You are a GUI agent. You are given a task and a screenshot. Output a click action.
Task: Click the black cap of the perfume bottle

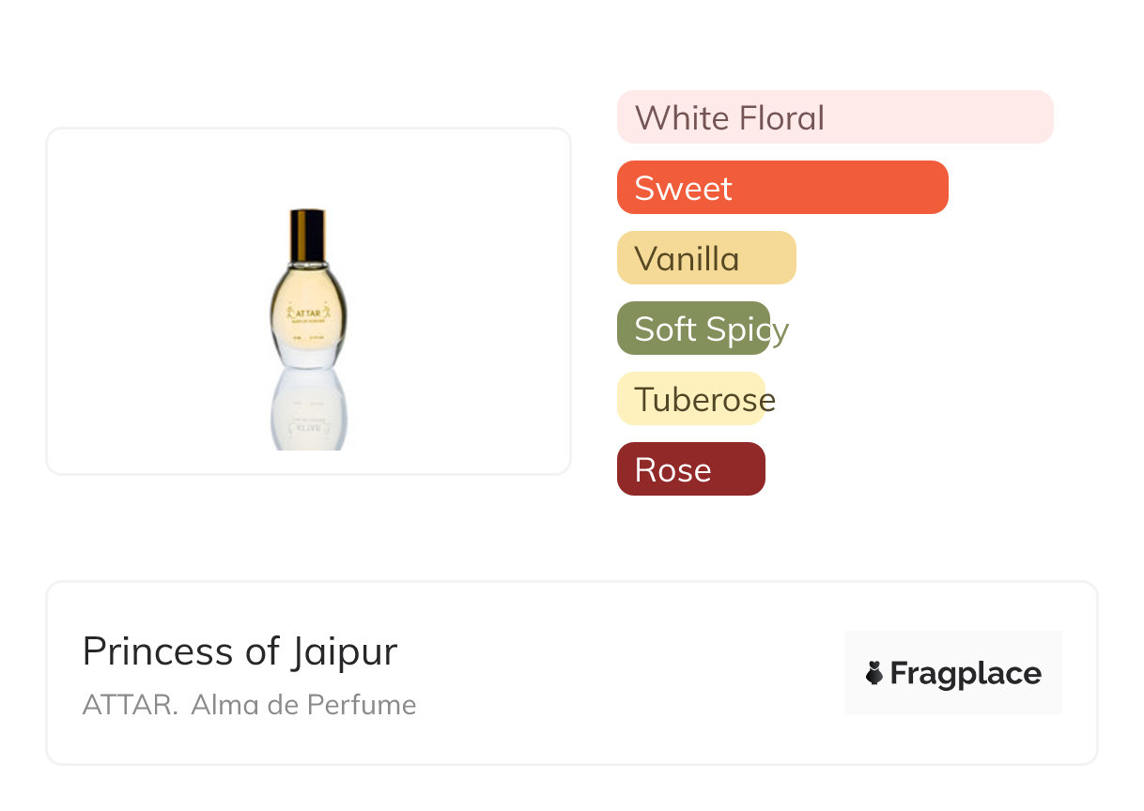coord(307,225)
